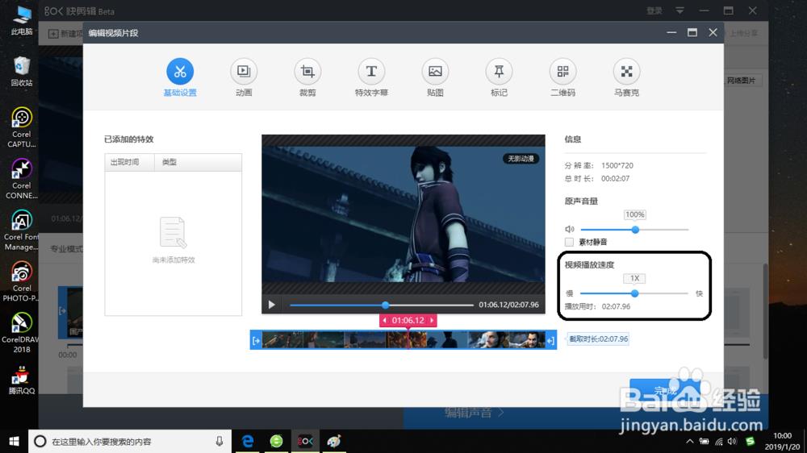Open 回收站 recycle bin desktop icon
Image resolution: width=807 pixels, height=453 pixels.
[22, 72]
